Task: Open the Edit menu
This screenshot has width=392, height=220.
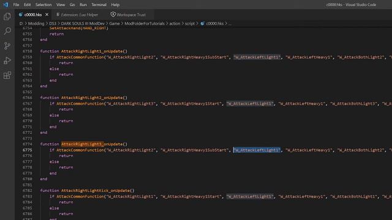Action: click(x=27, y=5)
